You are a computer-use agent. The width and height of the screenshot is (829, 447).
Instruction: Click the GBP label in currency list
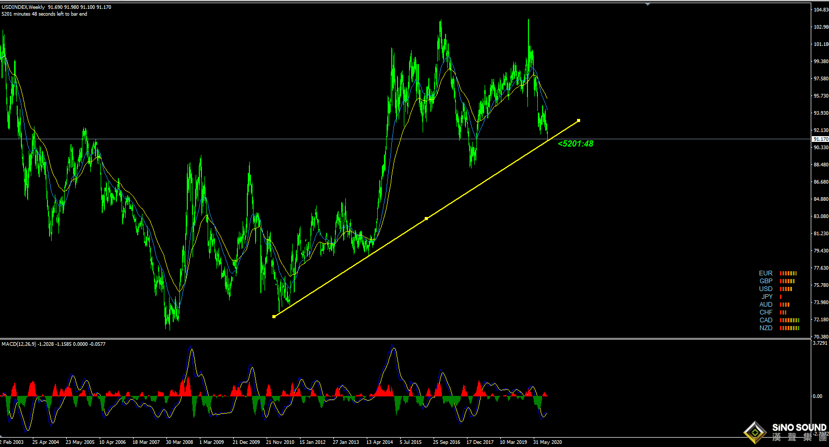point(765,281)
